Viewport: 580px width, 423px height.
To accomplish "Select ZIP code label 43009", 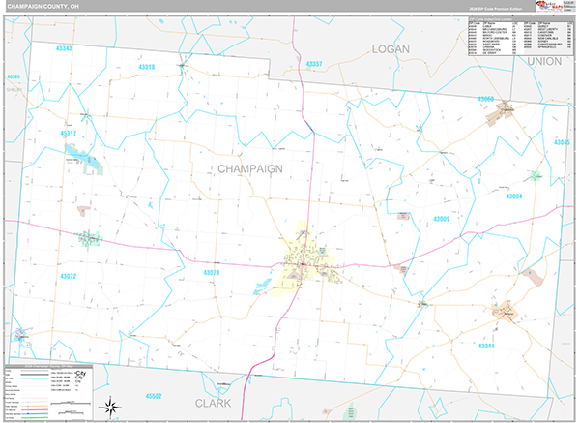I will 442,219.
